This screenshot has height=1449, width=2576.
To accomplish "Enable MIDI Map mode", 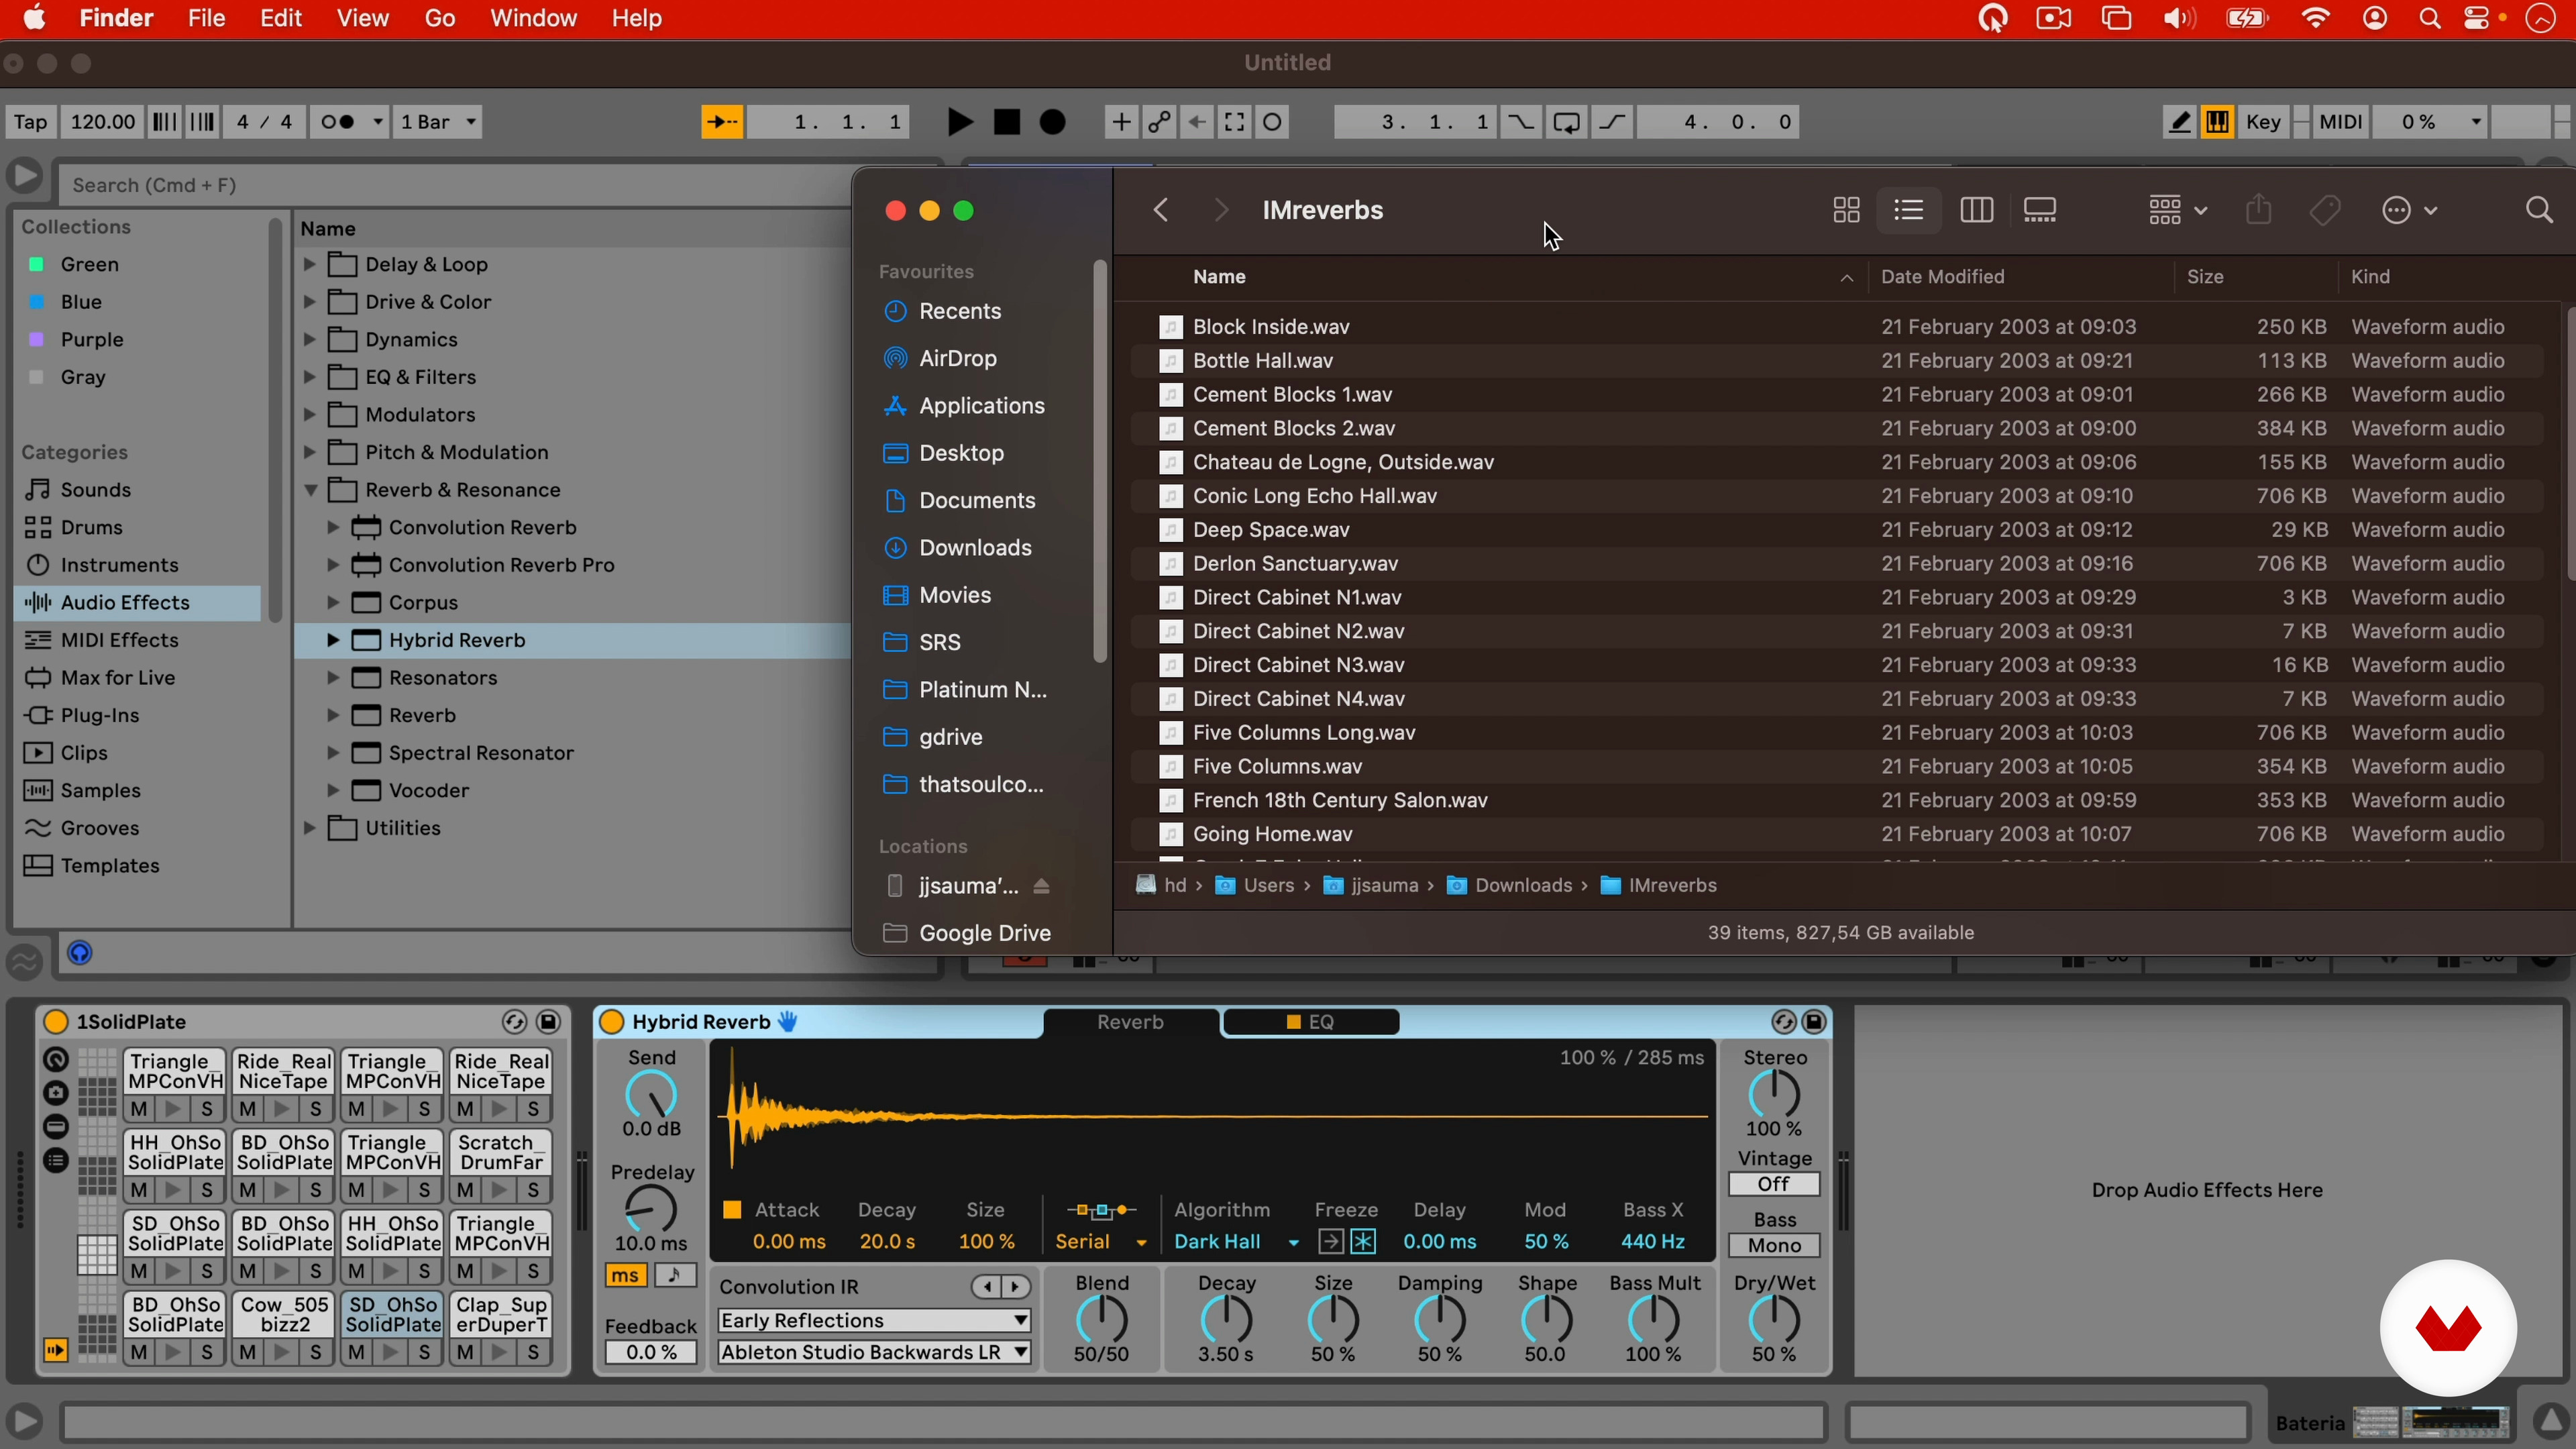I will click(2341, 122).
